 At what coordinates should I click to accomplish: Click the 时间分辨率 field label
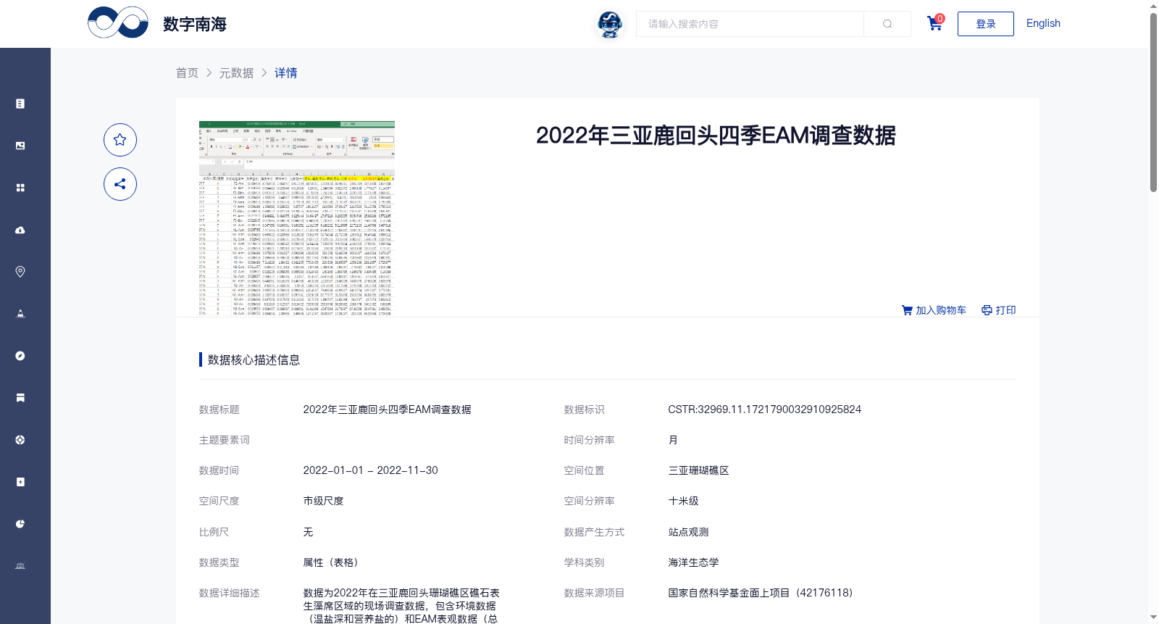point(590,440)
